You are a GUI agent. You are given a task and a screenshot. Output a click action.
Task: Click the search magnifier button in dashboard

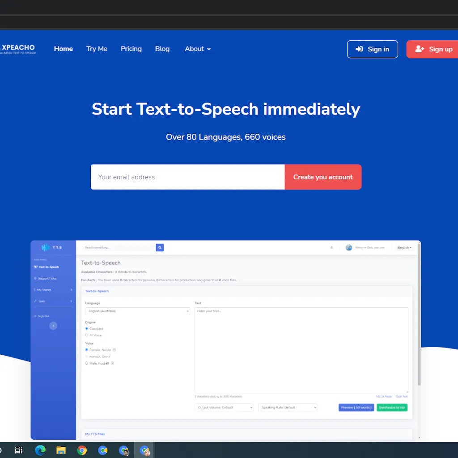tap(160, 247)
